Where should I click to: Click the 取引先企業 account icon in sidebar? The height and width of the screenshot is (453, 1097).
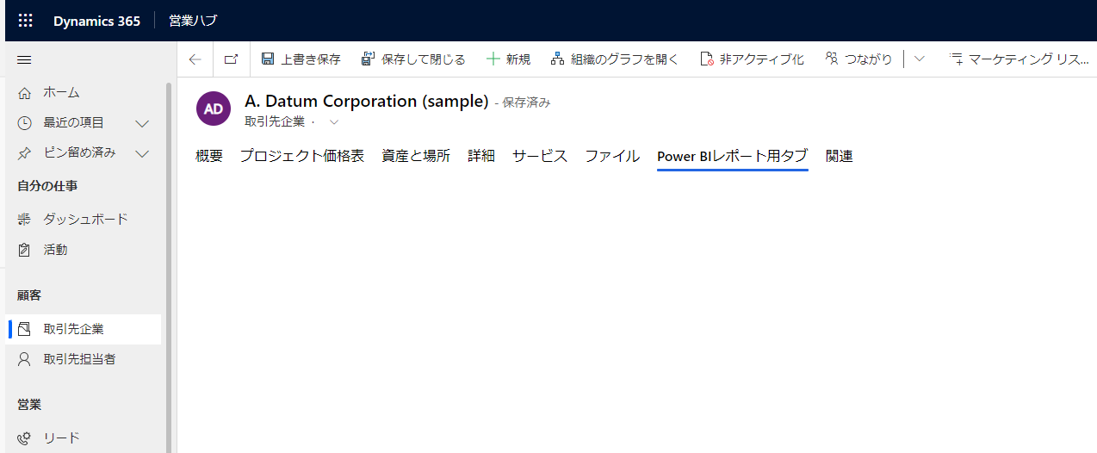click(24, 329)
